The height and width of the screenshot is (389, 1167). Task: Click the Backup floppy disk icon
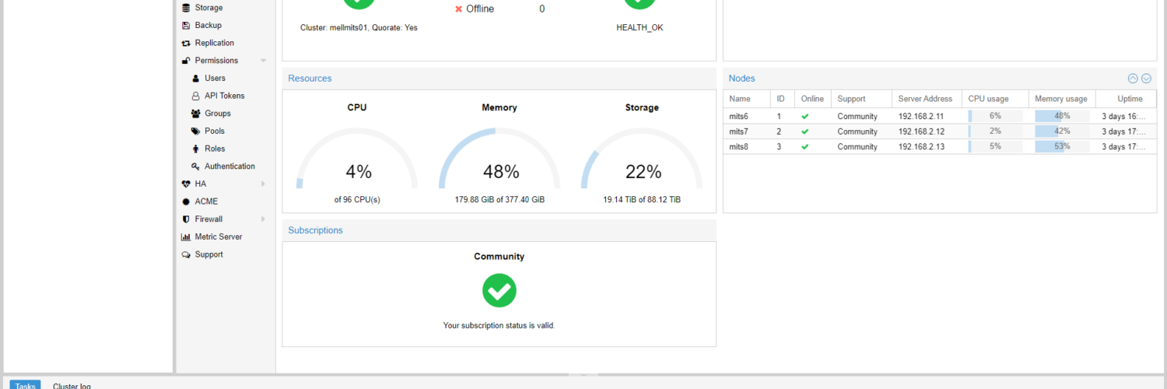[x=185, y=26]
